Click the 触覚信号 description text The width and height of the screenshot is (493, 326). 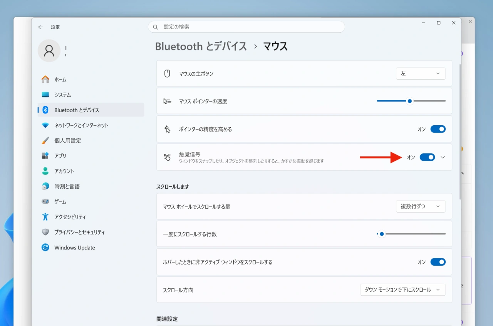point(252,161)
